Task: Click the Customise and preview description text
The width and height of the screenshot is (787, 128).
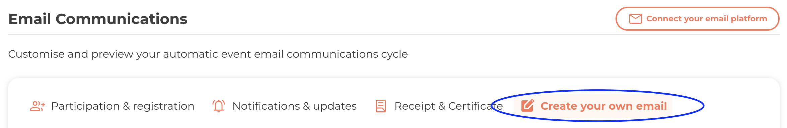Action: click(208, 54)
